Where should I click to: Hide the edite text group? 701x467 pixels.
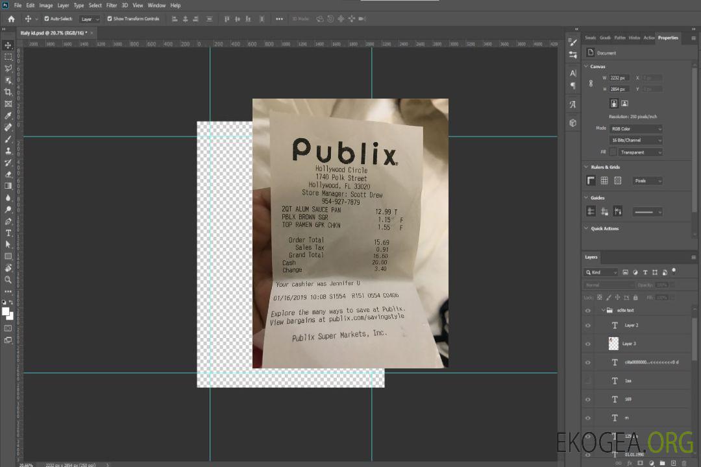point(588,310)
